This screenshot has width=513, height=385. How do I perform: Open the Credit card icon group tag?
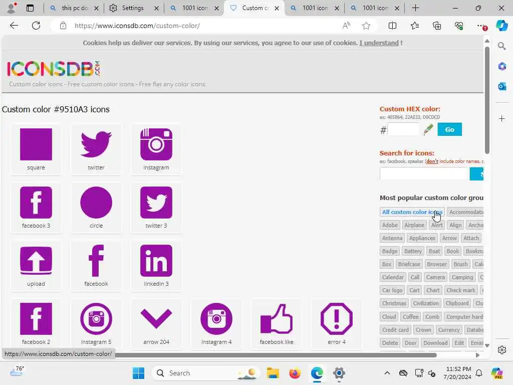click(x=395, y=330)
